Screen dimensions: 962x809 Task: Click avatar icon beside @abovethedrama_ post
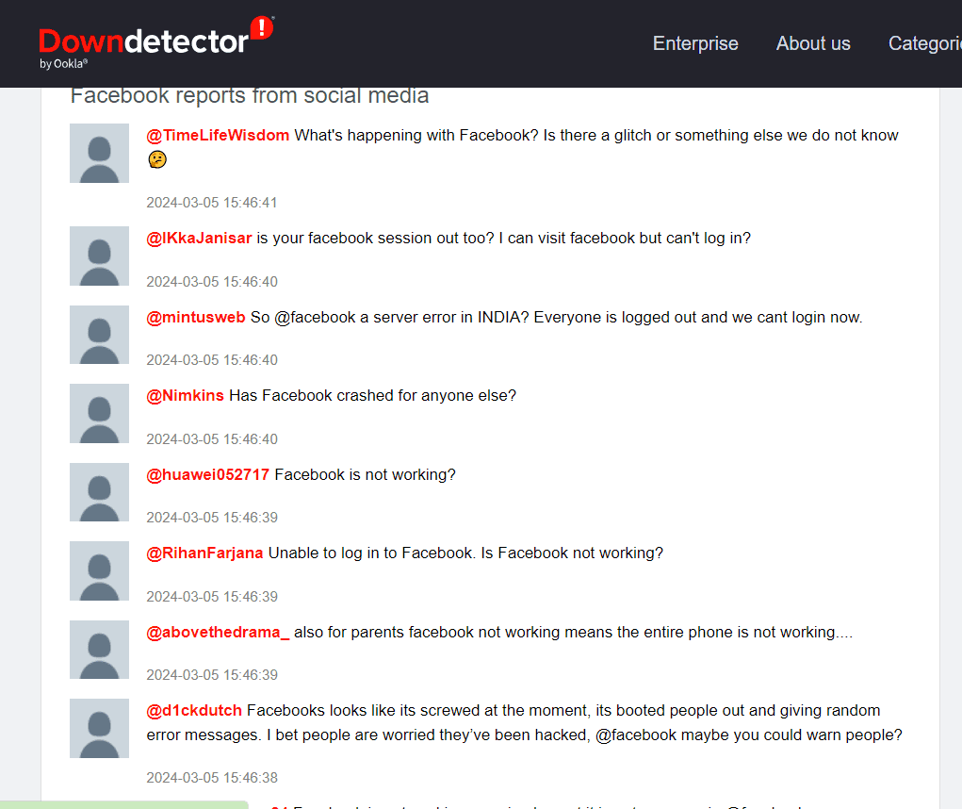99,650
